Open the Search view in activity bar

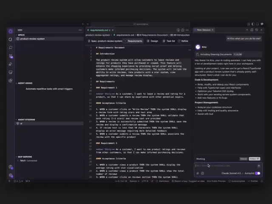[x=10, y=48]
